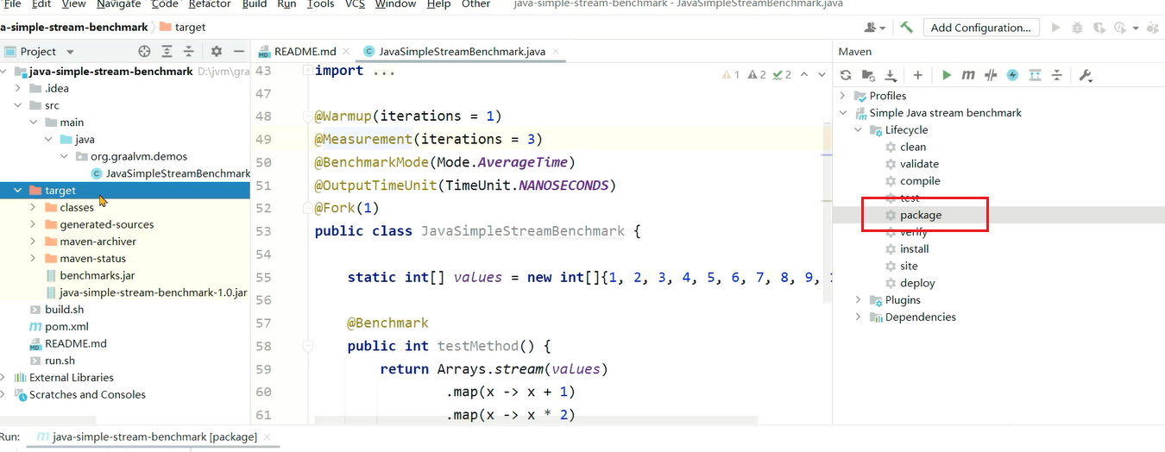Toggle Skip Tests mode in Maven toolbar
This screenshot has width=1165, height=452.
coord(1012,76)
